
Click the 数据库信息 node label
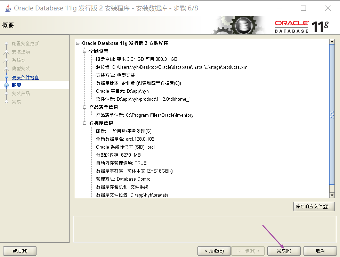(101, 123)
